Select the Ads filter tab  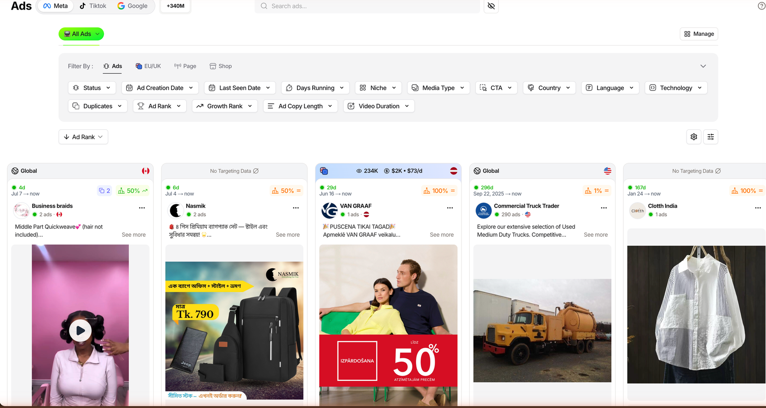click(x=113, y=66)
